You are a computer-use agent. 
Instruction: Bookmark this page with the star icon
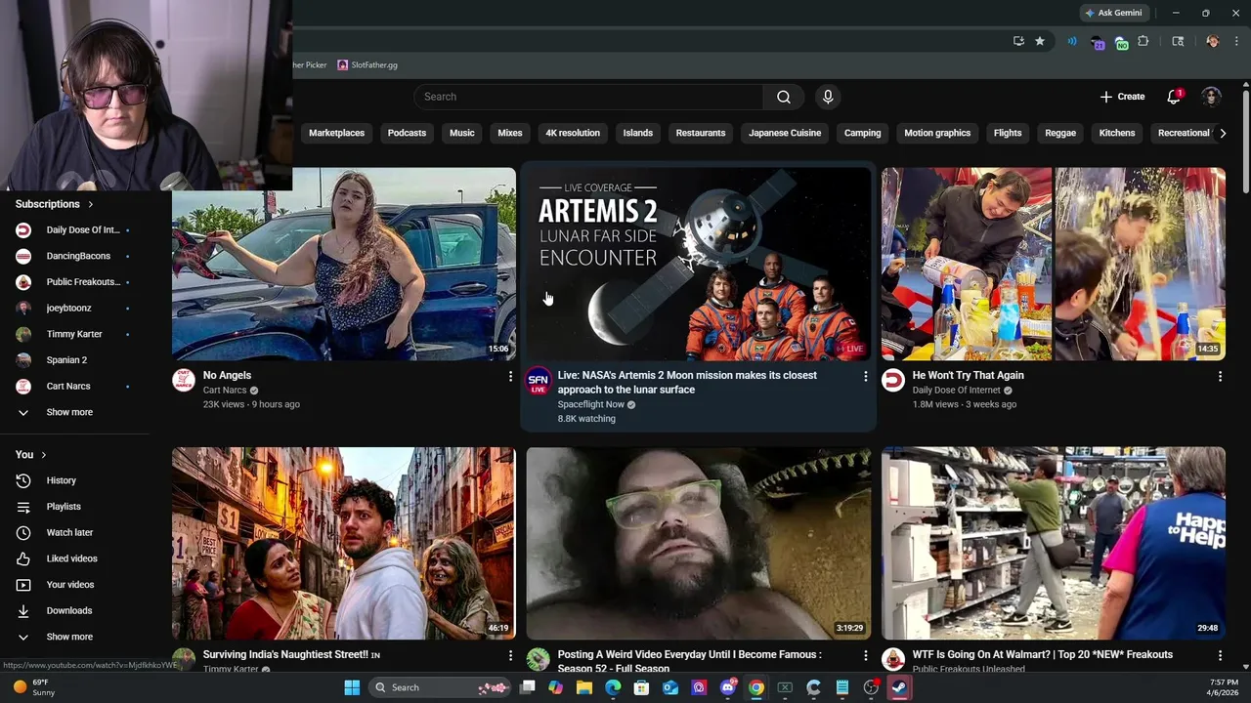pyautogui.click(x=1040, y=41)
